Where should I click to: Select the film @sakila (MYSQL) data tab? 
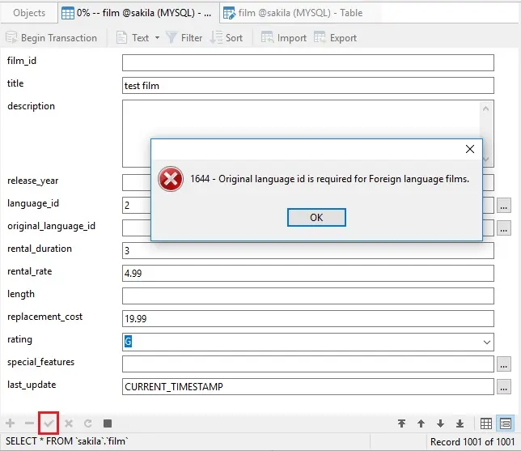point(138,13)
